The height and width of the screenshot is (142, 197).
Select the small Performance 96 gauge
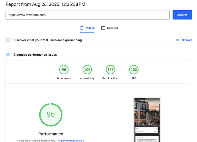64,70
